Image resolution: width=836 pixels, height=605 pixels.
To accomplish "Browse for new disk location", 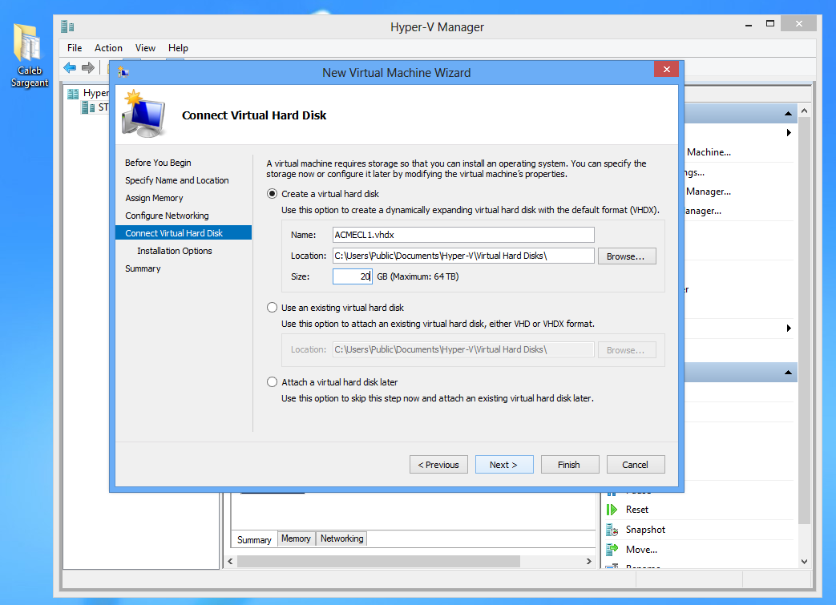I will pos(627,256).
